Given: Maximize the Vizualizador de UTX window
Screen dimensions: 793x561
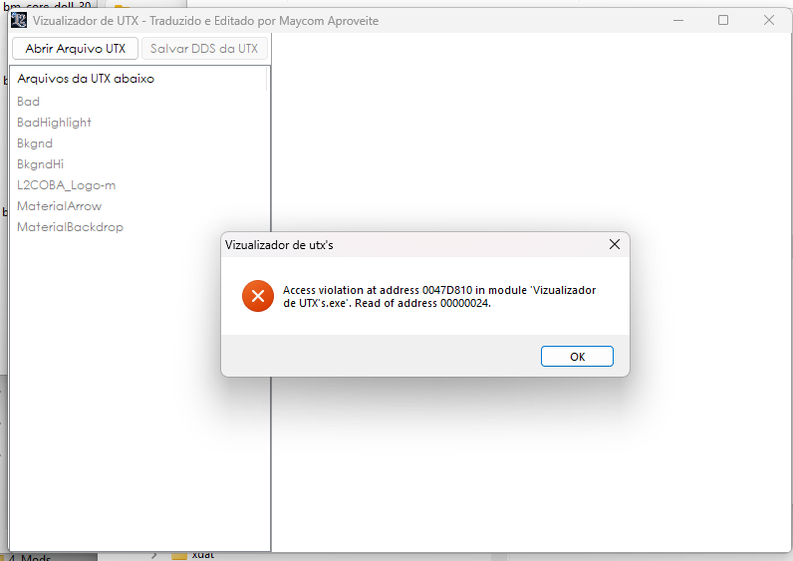Looking at the screenshot, I should coord(723,20).
